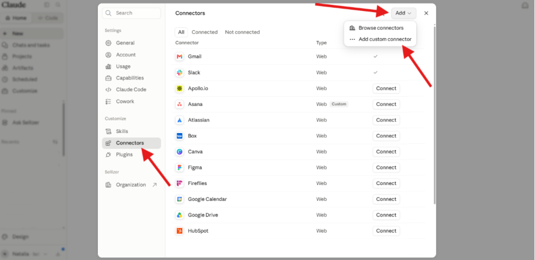Screen dimensions: 535x260
Task: Select Connectors in the settings sidebar
Action: point(132,143)
